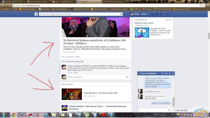This screenshot has width=210, height=118.
Task: Click browser back arrow
Action: click(2, 5)
